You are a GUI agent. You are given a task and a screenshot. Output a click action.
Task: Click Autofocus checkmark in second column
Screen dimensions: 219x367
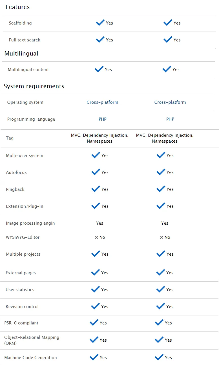click(x=161, y=172)
